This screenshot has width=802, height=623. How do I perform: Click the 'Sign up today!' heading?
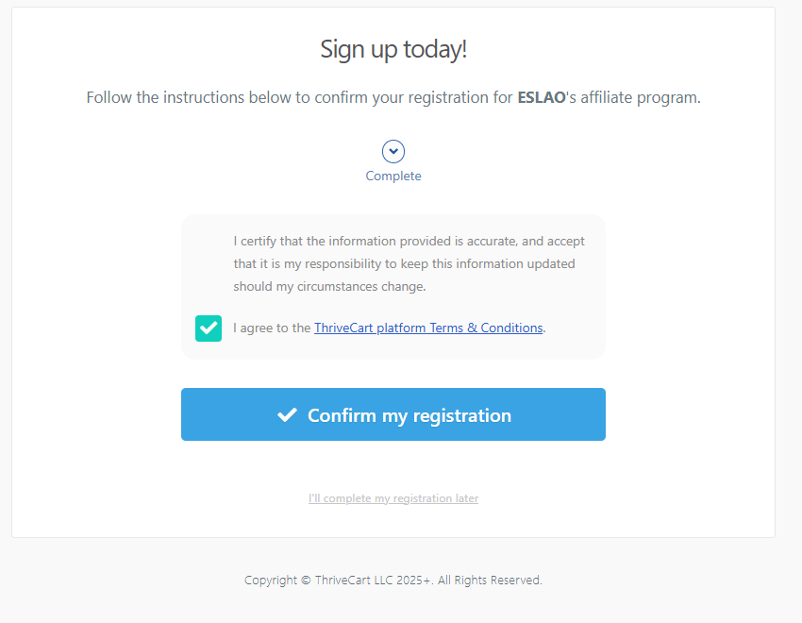point(393,49)
